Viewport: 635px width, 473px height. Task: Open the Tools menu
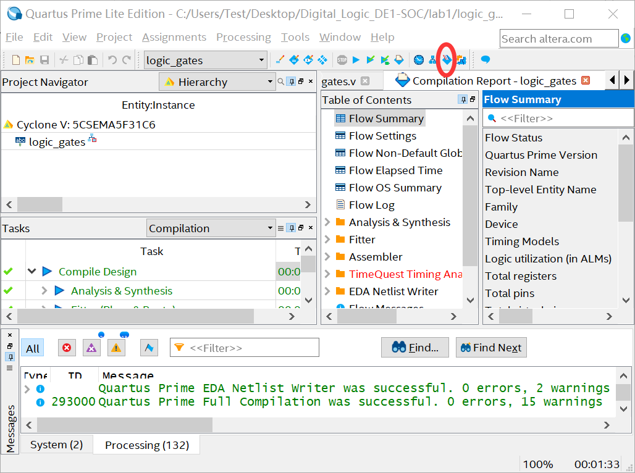[x=295, y=37]
